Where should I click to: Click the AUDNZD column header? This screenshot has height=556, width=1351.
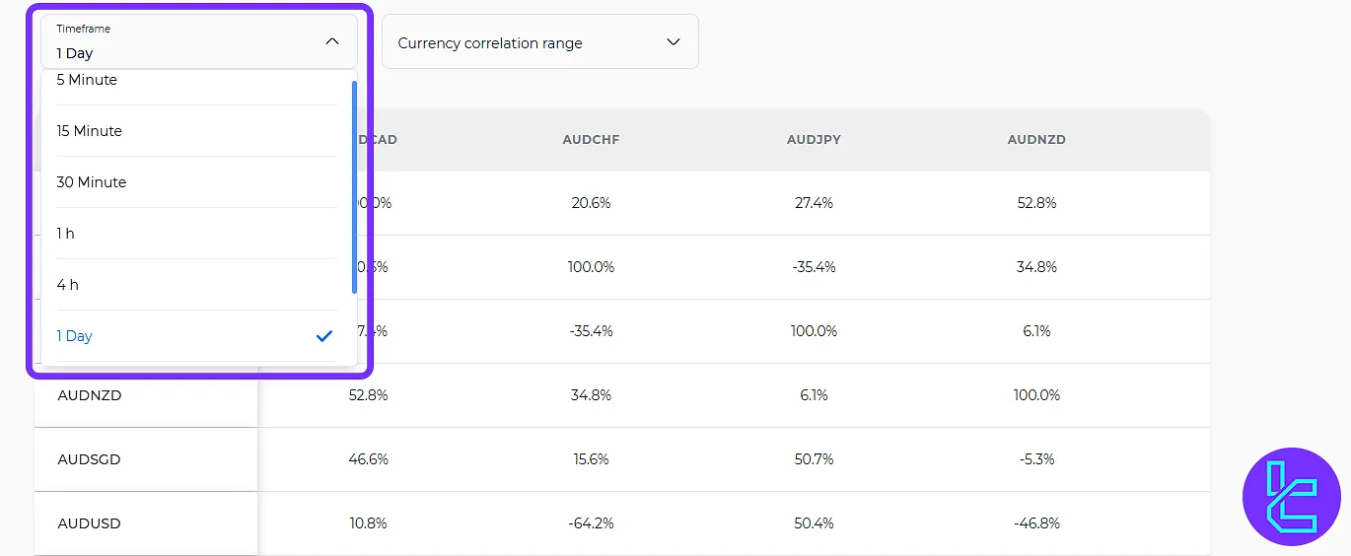pyautogui.click(x=1036, y=140)
